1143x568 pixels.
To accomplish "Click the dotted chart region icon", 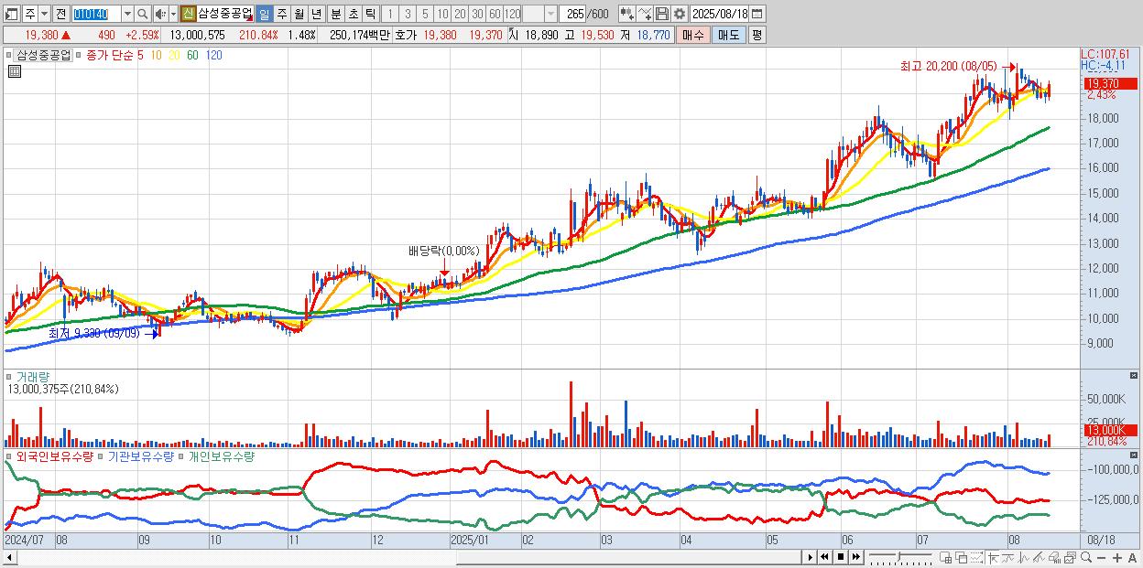I will click(976, 557).
